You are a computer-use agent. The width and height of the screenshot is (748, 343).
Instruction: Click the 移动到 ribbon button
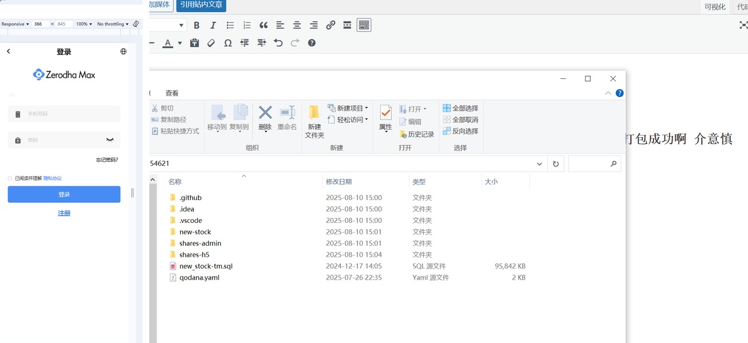click(x=217, y=118)
